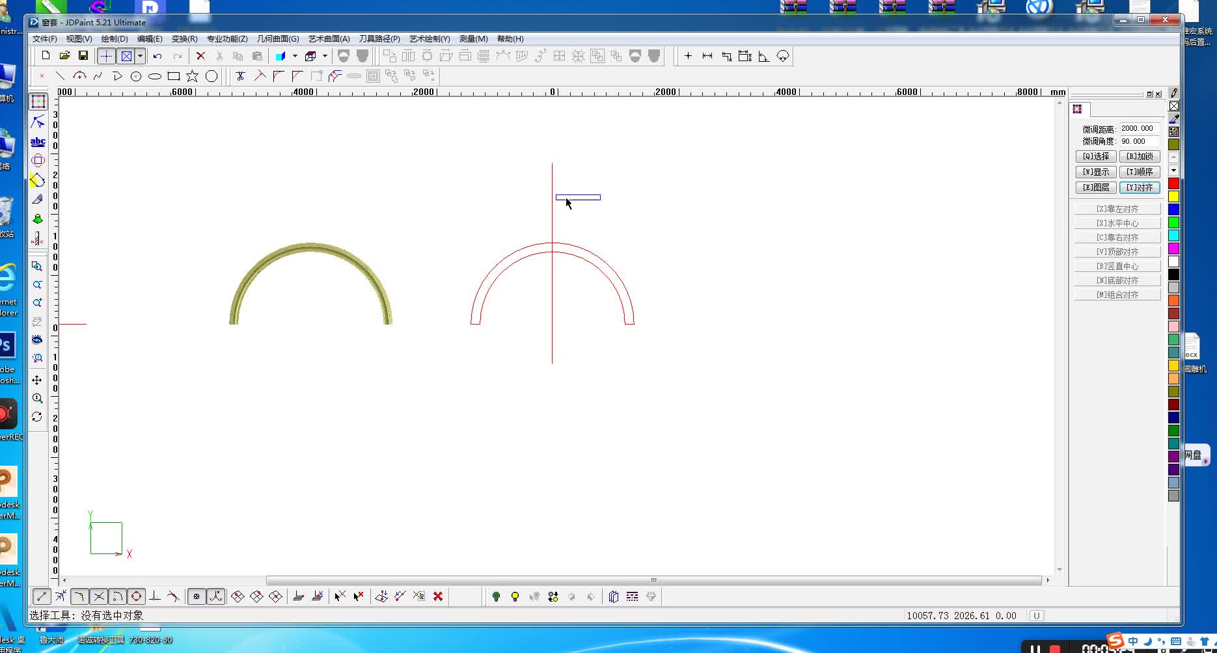Save the drawing with the floppy disk icon
Screen dimensions: 1217x653
pos(83,56)
